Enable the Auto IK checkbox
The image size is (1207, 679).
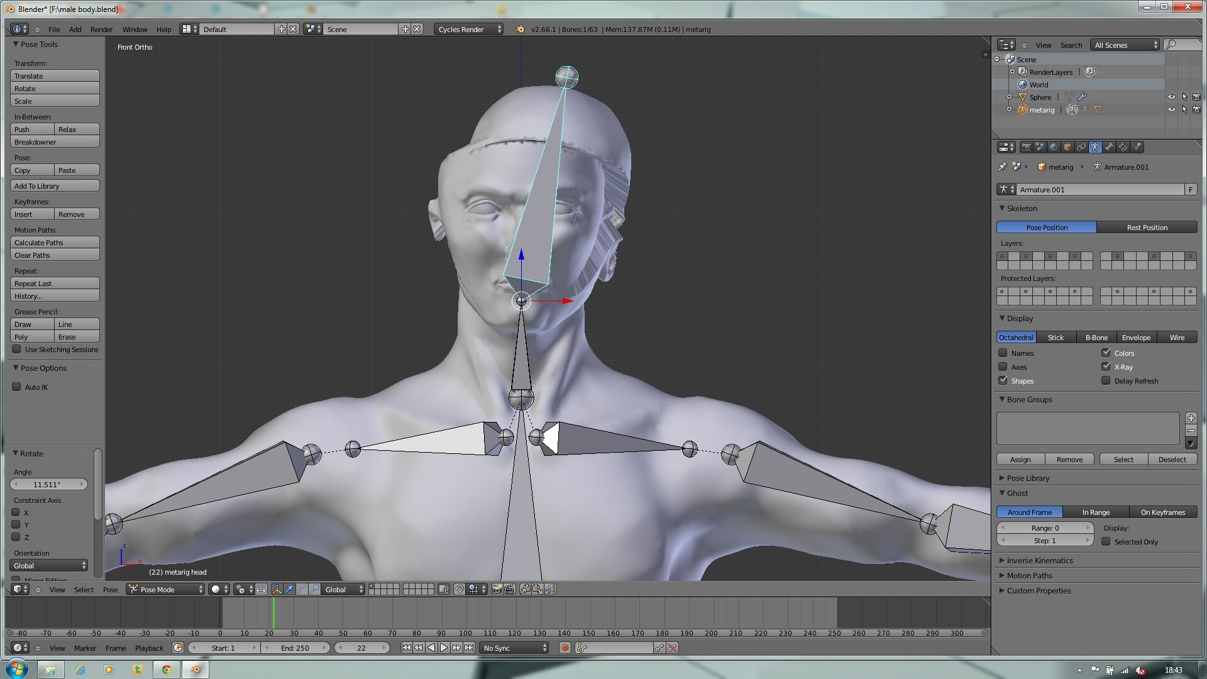click(x=16, y=387)
